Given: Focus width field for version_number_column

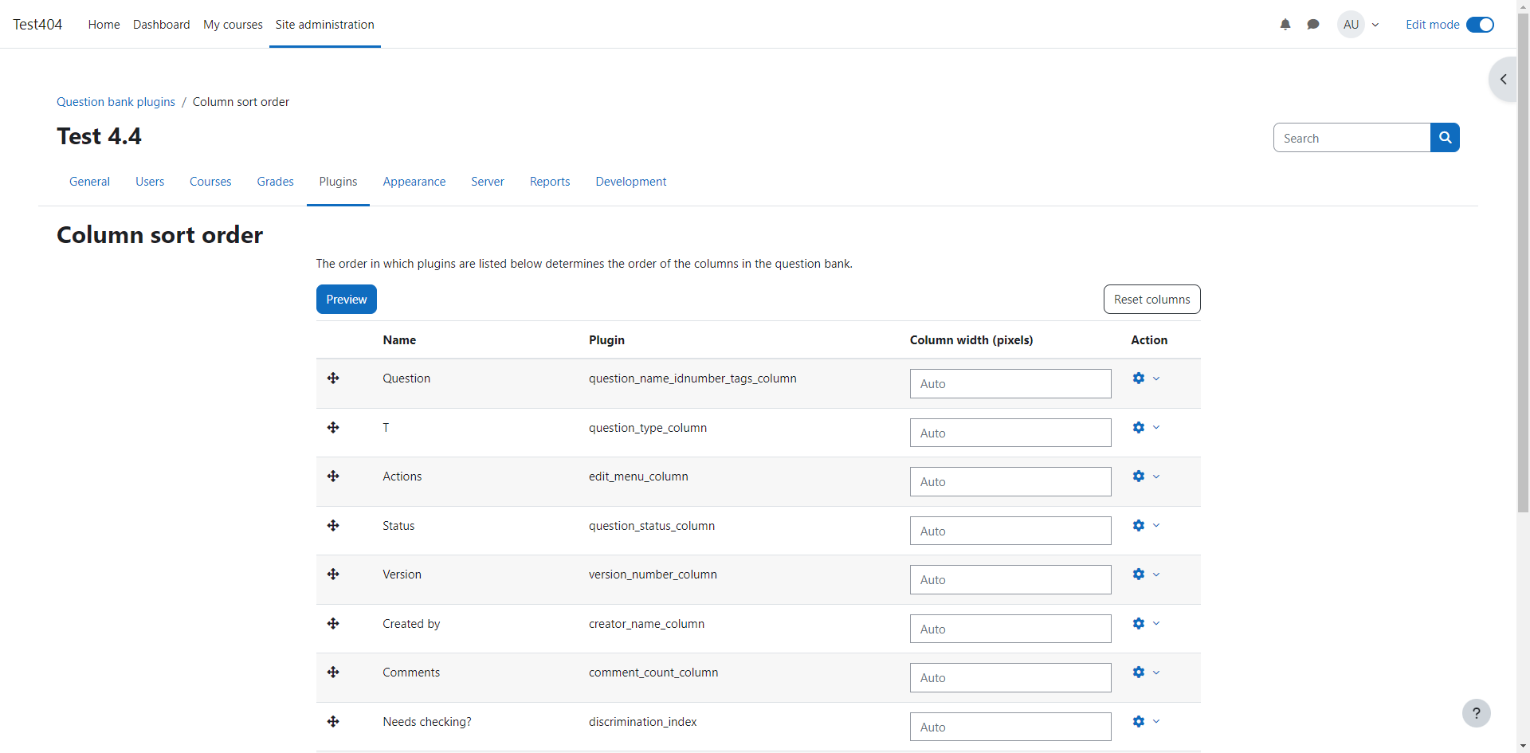Looking at the screenshot, I should pos(1010,580).
